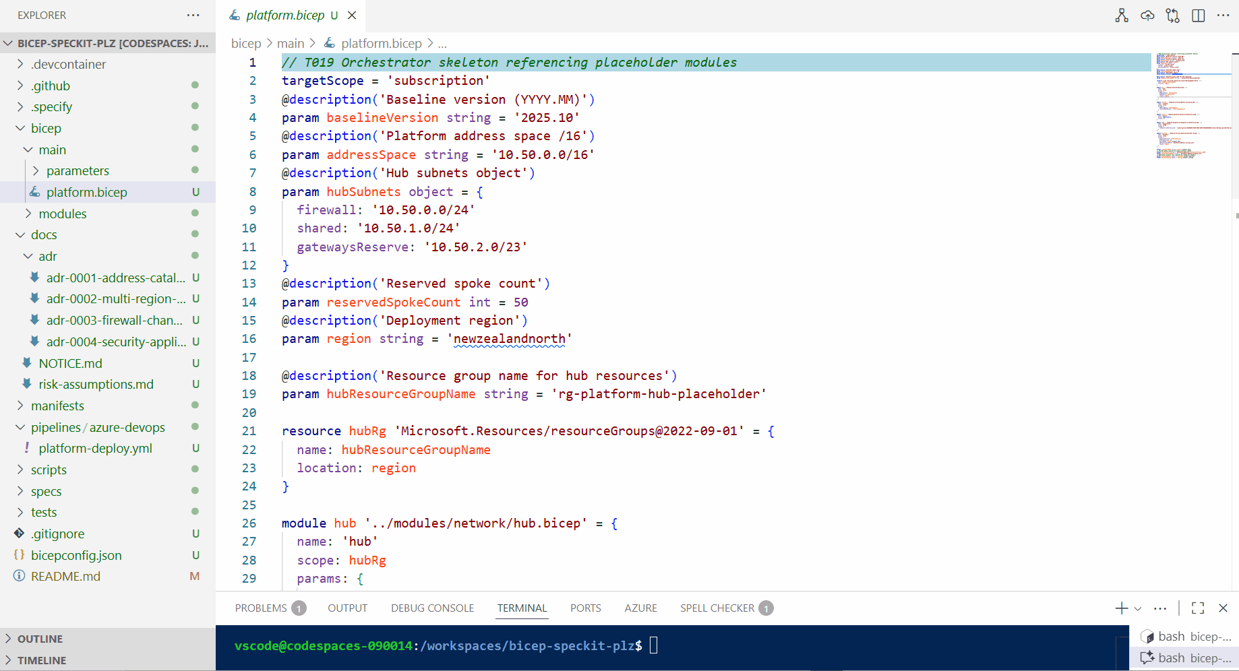Open the Bicep visualizer icon
1239x671 pixels.
(x=1122, y=15)
